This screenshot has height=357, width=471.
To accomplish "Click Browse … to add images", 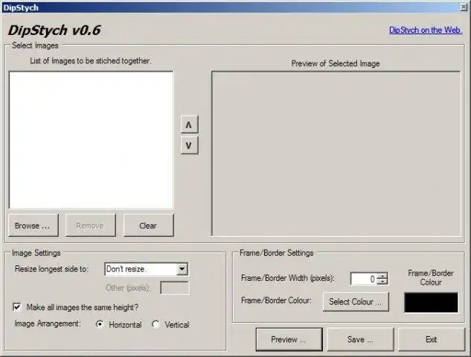I will (x=33, y=225).
